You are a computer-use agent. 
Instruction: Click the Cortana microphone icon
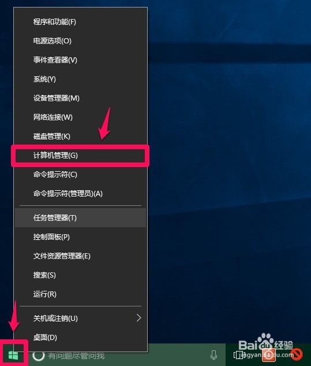point(213,355)
